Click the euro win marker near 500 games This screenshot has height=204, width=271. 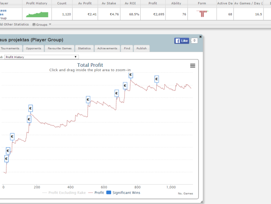88,100
